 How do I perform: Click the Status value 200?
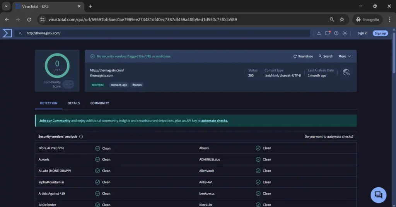[x=251, y=75]
